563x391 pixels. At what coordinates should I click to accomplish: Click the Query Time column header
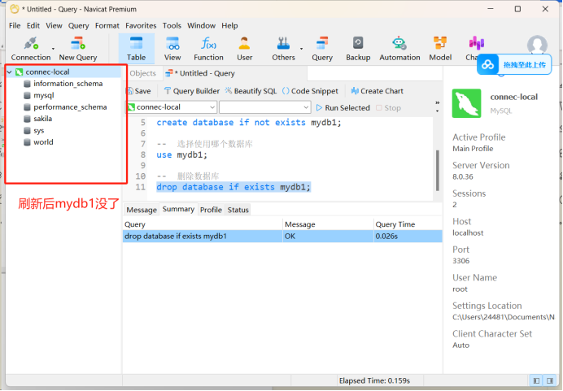pyautogui.click(x=408, y=224)
